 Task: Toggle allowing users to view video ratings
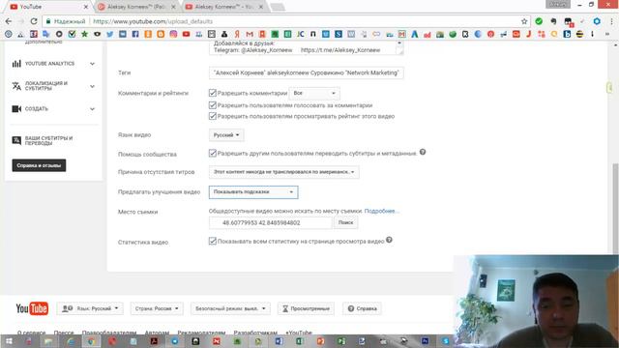pos(213,116)
